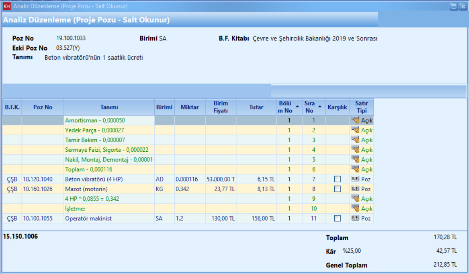
Task: Click the Poz barcode icon for Operatör makinist row
Action: click(355, 218)
